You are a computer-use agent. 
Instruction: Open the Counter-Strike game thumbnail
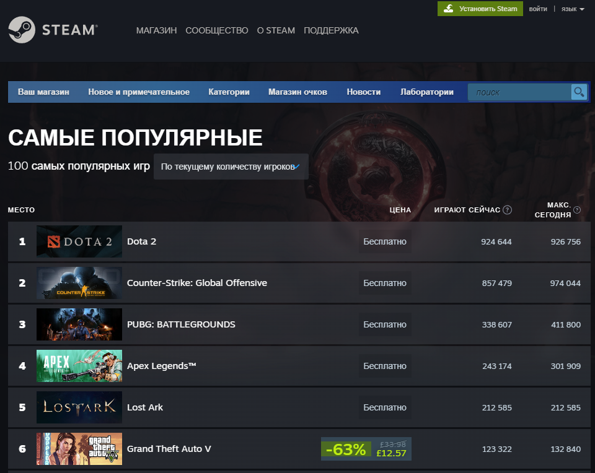click(x=79, y=283)
